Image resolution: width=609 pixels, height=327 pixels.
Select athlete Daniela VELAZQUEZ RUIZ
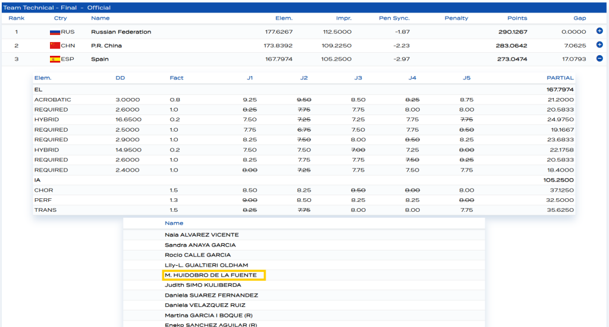[205, 305]
